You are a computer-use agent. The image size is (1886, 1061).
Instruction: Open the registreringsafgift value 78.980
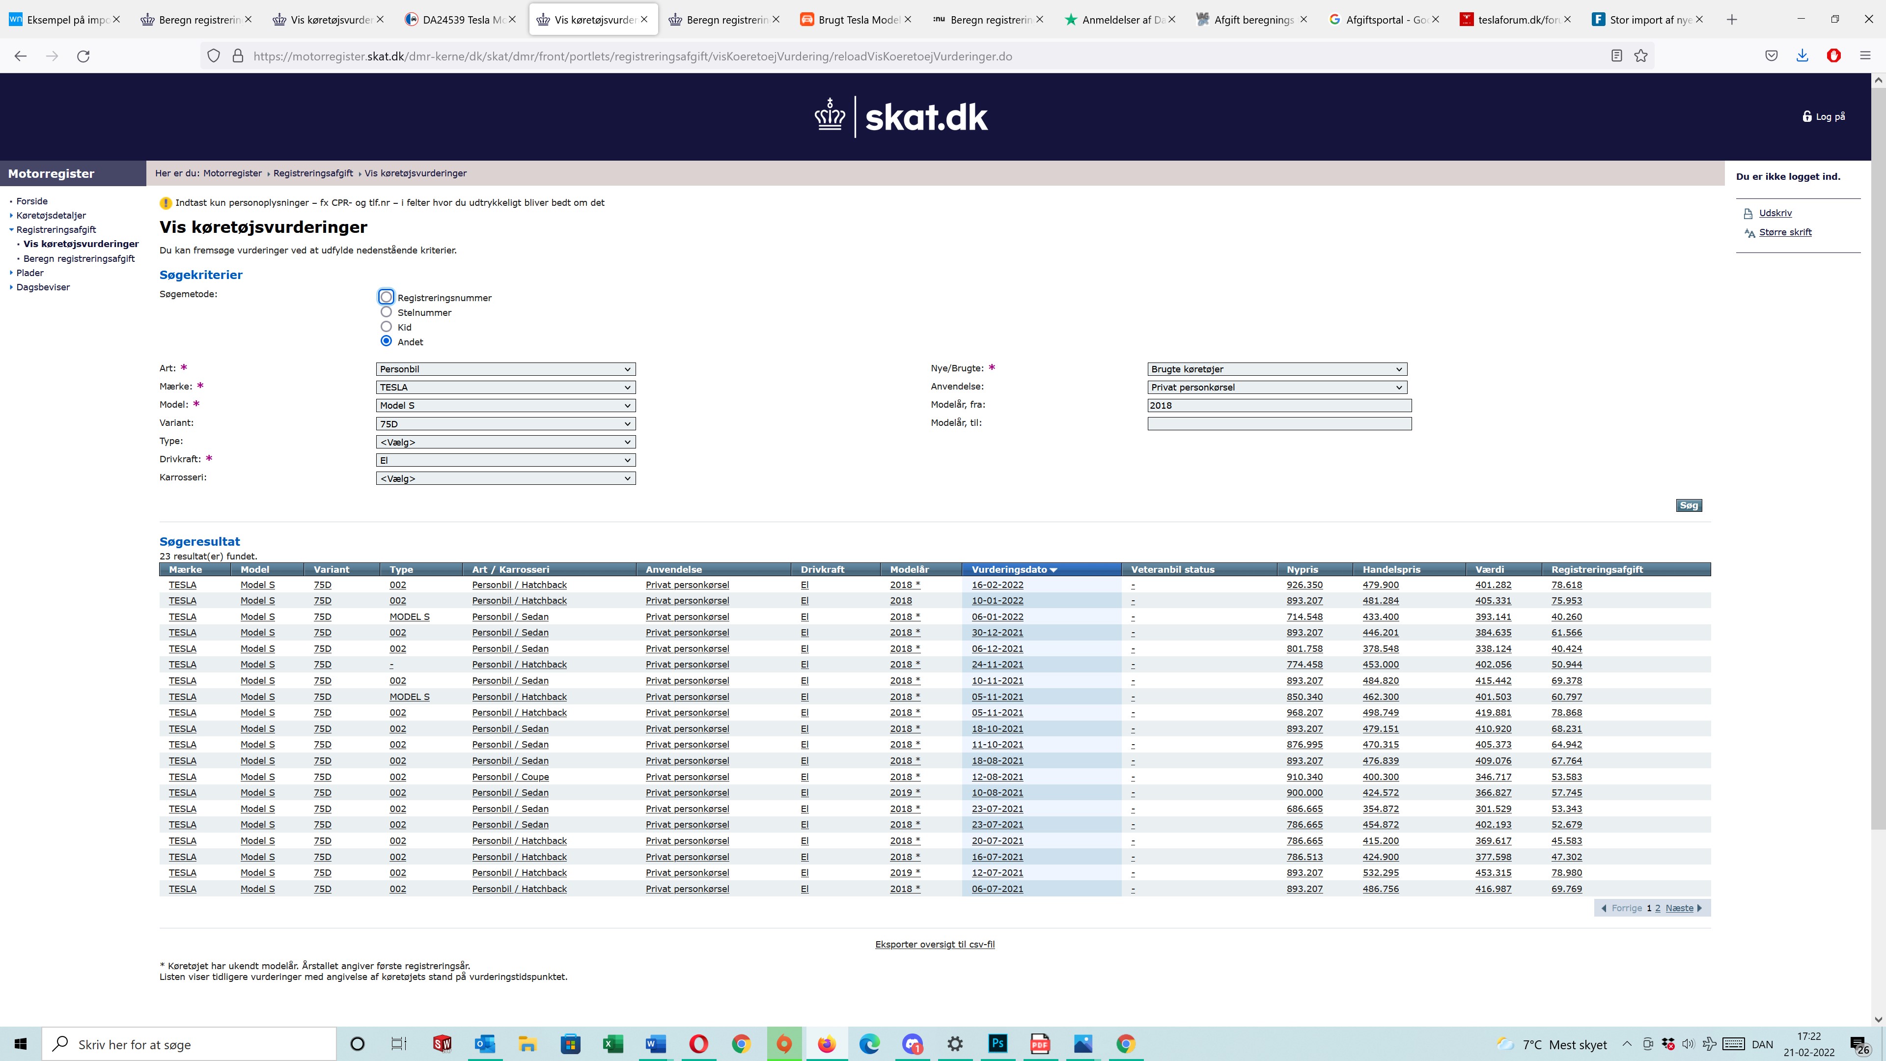click(1566, 873)
